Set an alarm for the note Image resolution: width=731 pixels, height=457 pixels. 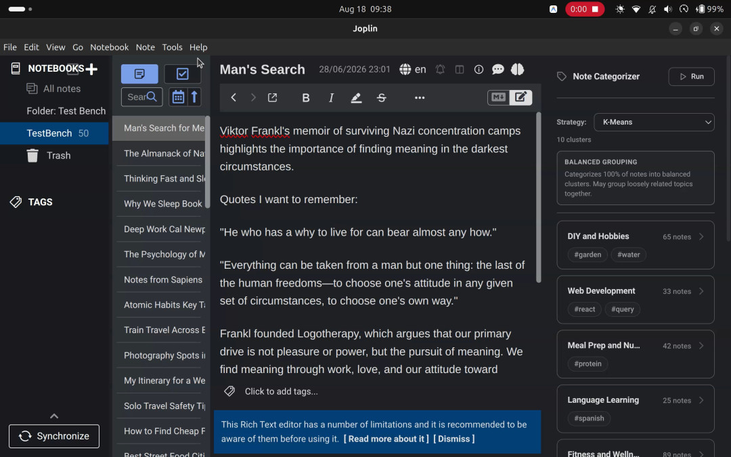(440, 70)
